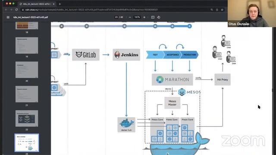Click the fit to page icon
Viewport: 276px width, 155px height.
coord(153,17)
